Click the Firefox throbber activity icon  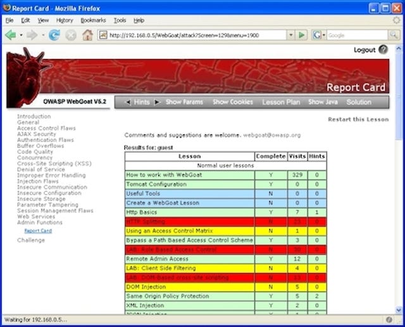coord(396,20)
